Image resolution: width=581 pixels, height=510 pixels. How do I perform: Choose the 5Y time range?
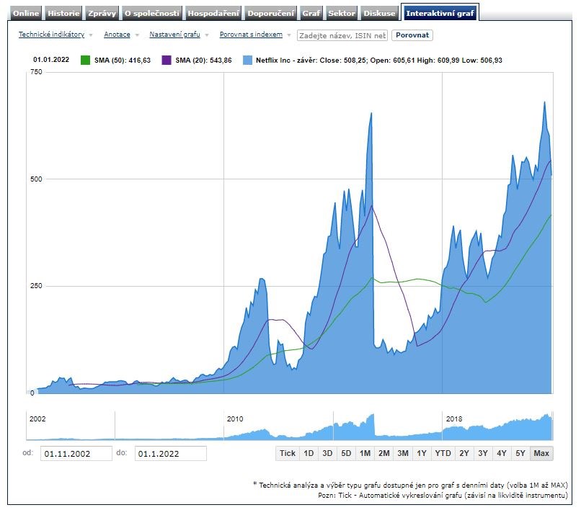click(520, 453)
